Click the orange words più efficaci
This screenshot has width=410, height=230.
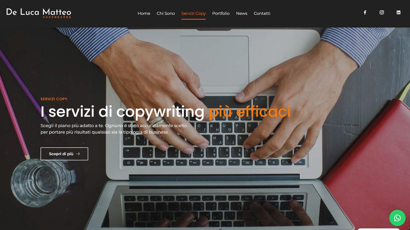pos(250,112)
